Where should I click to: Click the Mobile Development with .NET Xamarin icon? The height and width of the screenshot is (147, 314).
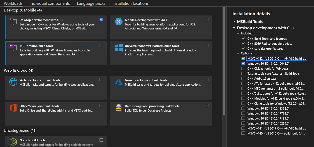point(118,22)
